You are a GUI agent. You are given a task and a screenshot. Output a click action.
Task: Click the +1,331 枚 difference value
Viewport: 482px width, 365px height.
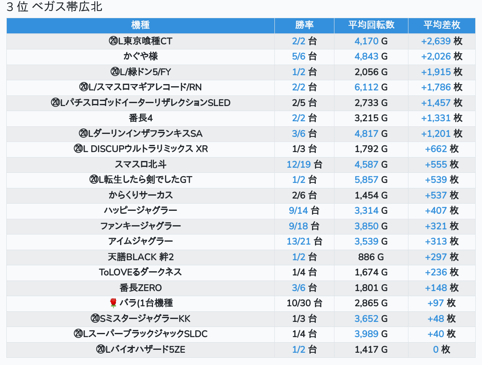tap(442, 118)
